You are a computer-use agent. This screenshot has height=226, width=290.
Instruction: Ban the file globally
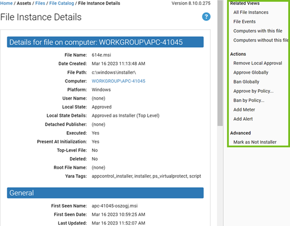pyautogui.click(x=247, y=82)
